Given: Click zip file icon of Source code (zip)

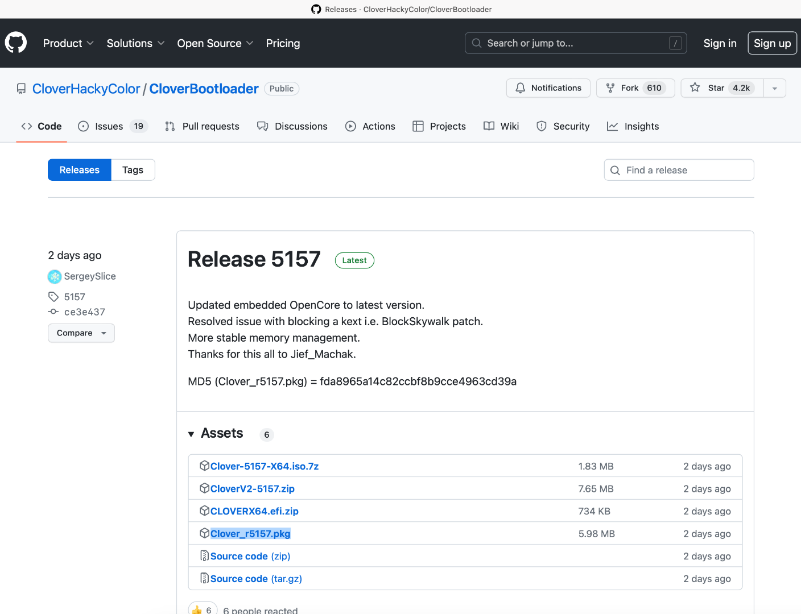Looking at the screenshot, I should (x=205, y=555).
